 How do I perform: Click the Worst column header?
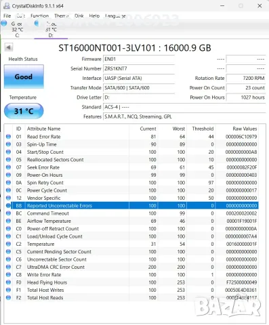click(172, 129)
